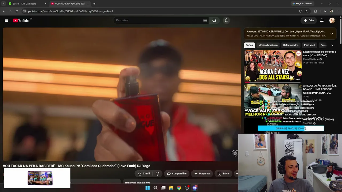This screenshot has height=192, width=342.
Task: Open a new browser tab
Action: 94,4
